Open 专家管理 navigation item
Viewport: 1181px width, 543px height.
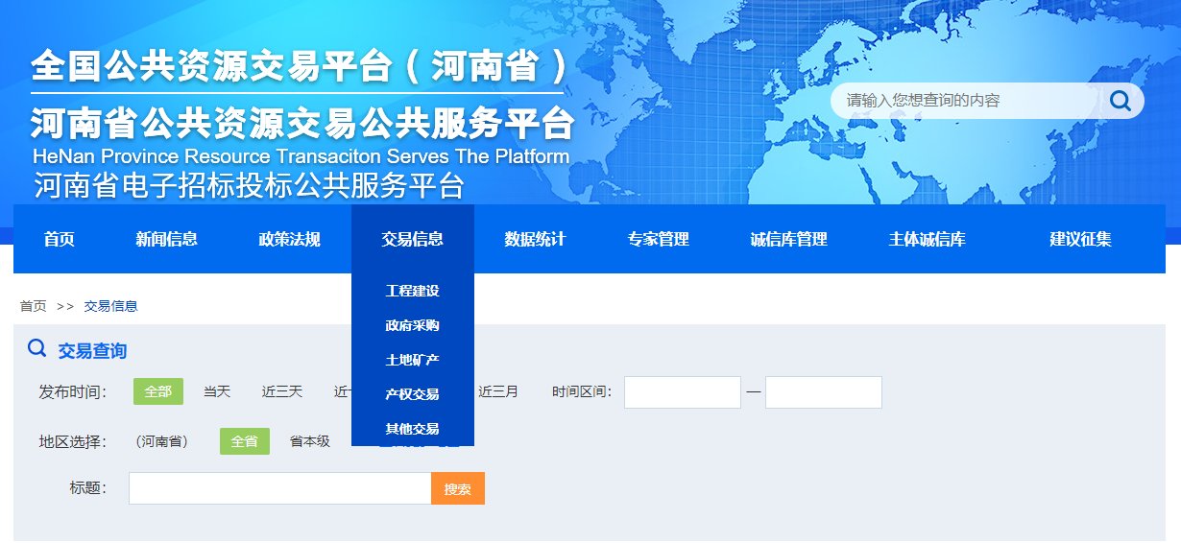(659, 239)
